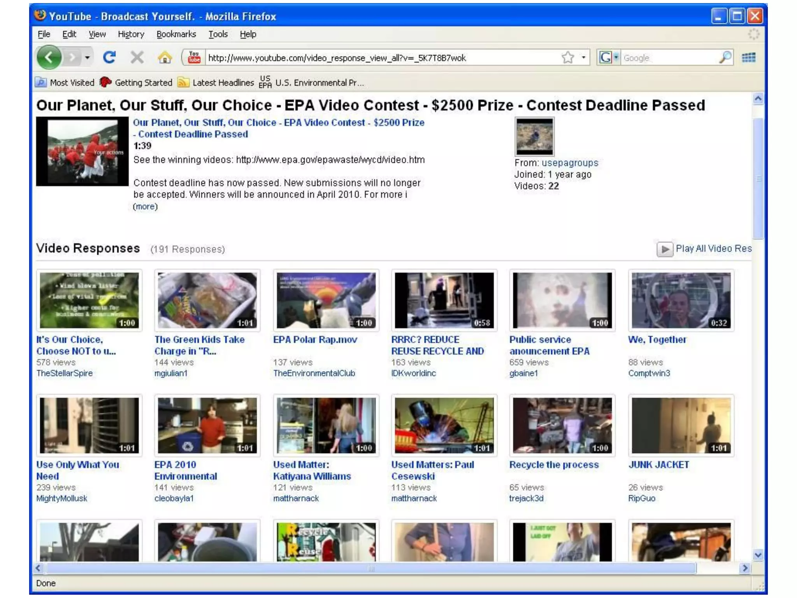
Task: Open the EPA Polar Rap.mov video thumbnail
Action: (x=326, y=300)
